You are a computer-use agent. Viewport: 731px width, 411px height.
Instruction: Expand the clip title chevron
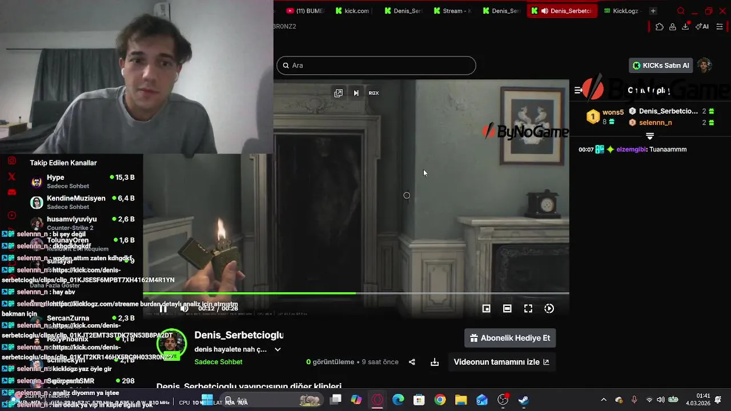click(x=278, y=349)
